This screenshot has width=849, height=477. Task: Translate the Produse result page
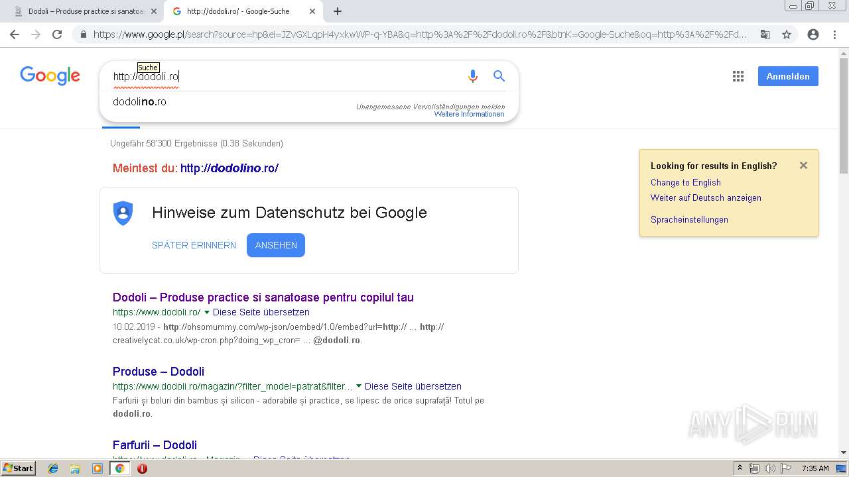point(413,386)
